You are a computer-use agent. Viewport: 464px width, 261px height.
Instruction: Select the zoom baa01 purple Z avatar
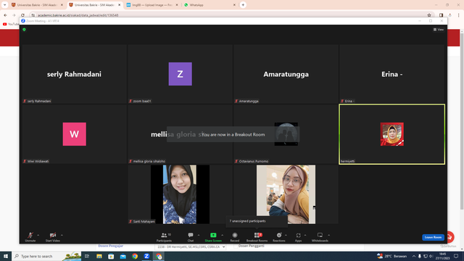[181, 74]
